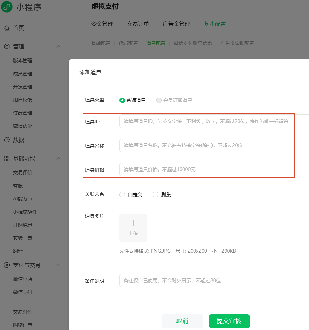Open AI能力 in the sidebar
This screenshot has width=309, height=330.
20,199
